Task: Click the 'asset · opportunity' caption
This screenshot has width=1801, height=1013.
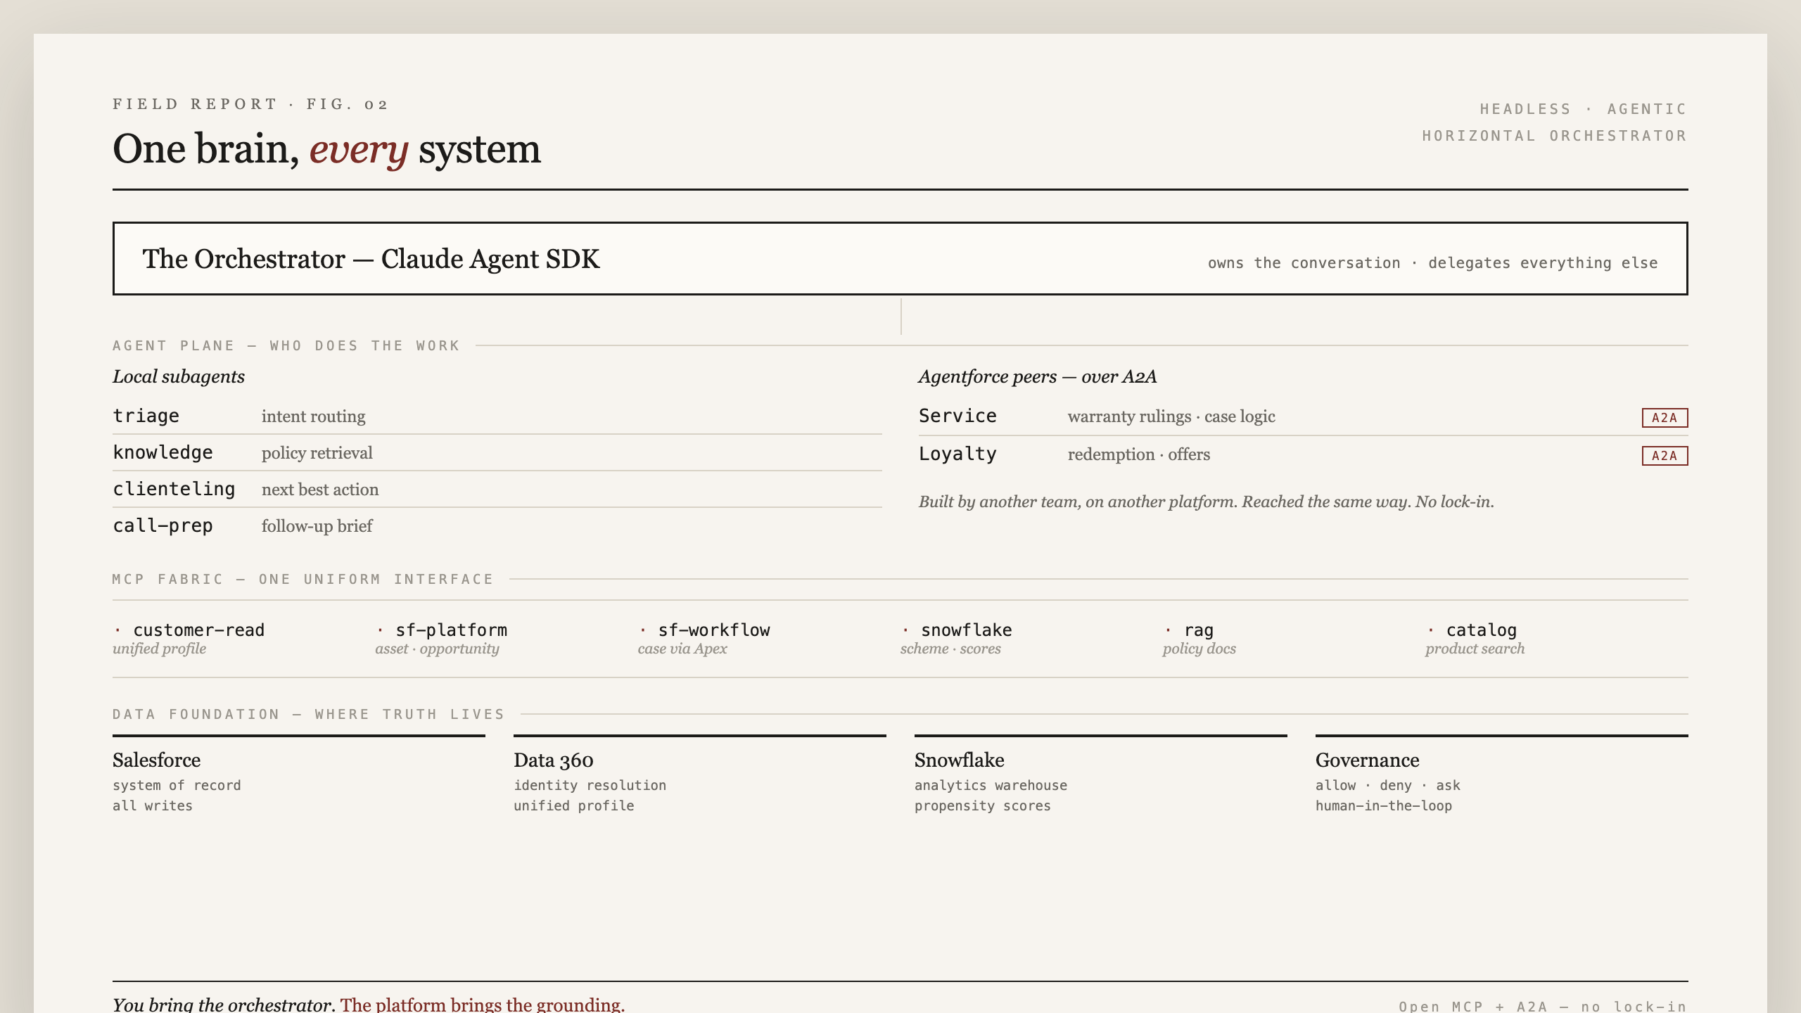Action: point(437,649)
